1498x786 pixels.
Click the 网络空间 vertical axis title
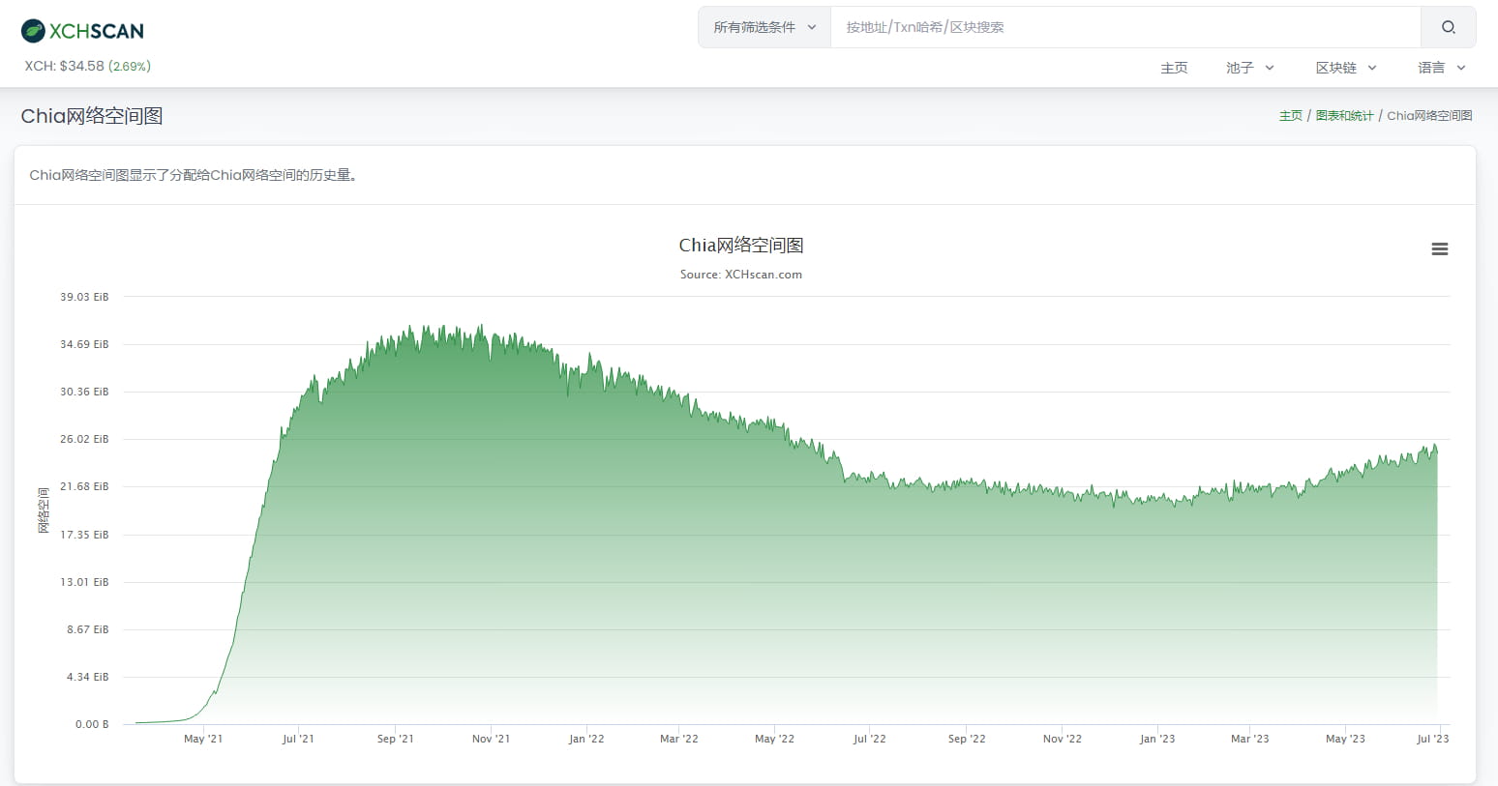[x=44, y=510]
